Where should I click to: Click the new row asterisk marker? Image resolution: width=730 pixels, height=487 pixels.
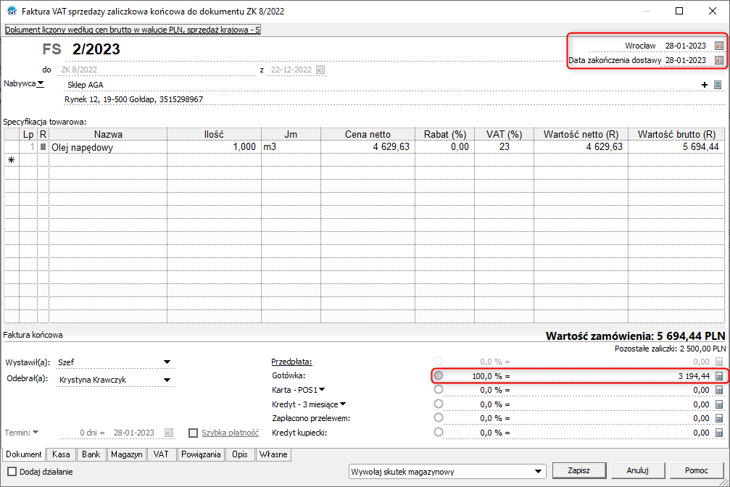click(x=11, y=160)
